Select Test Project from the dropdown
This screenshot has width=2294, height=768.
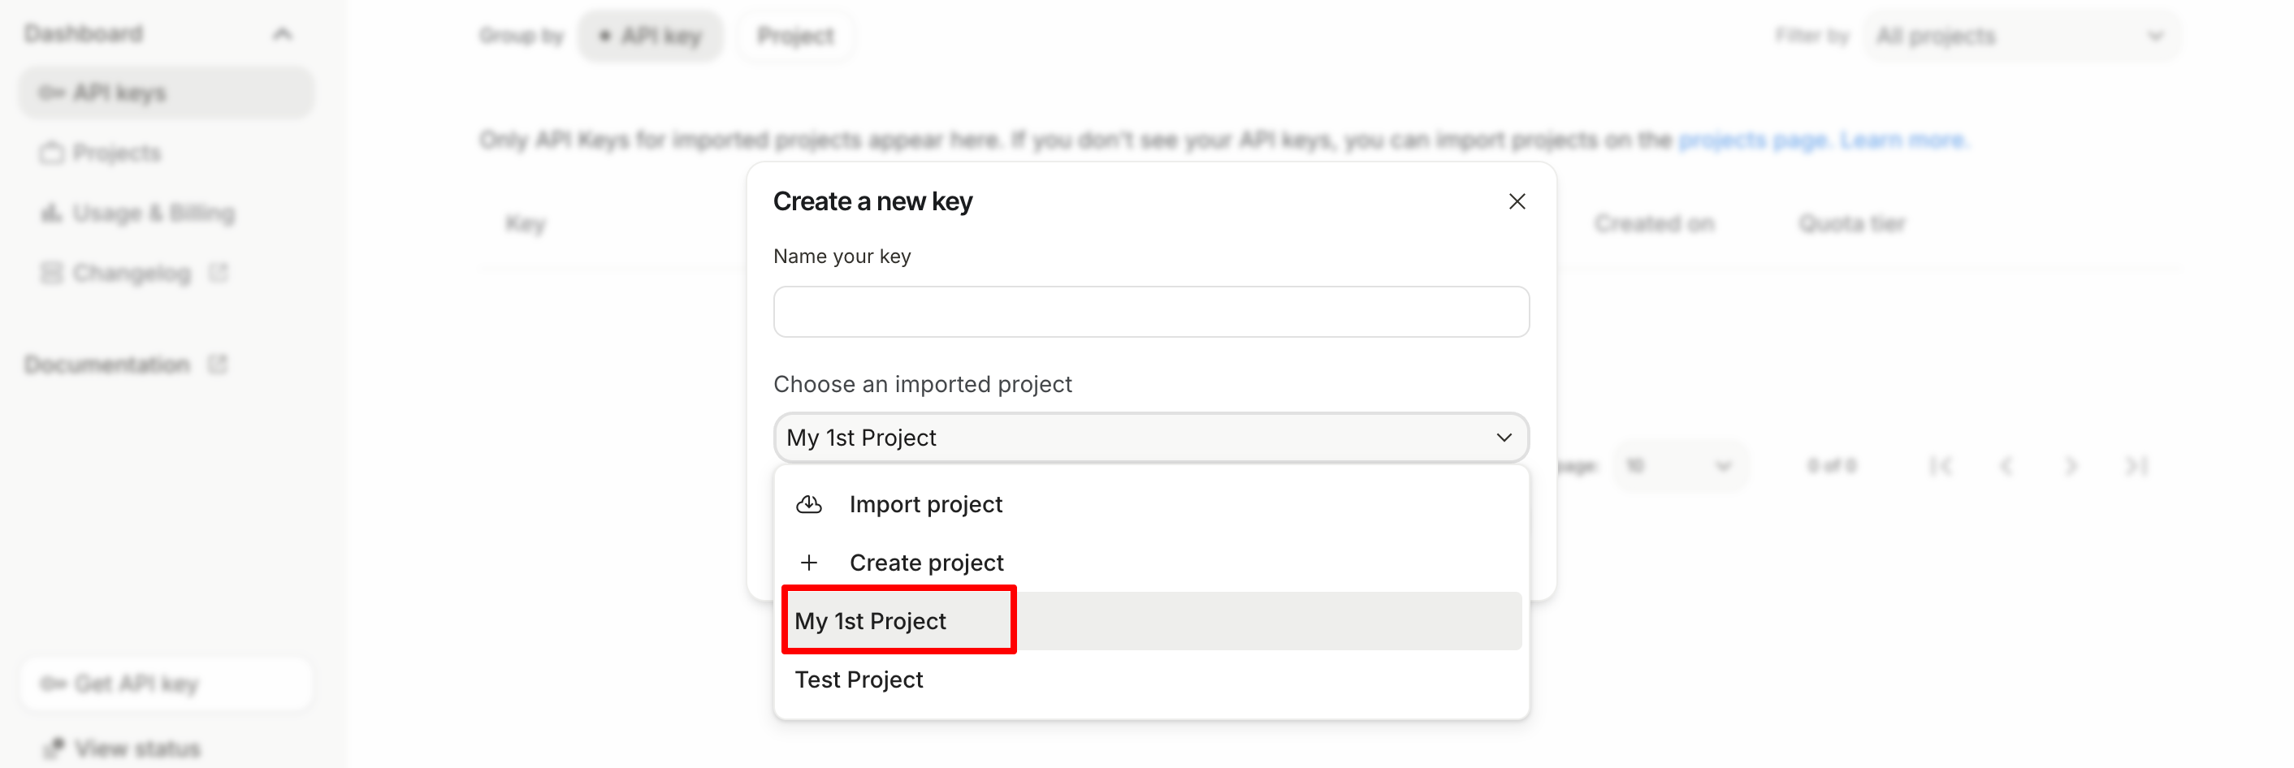[x=859, y=680]
